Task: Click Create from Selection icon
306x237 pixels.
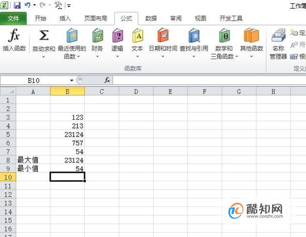Action: coord(294,57)
